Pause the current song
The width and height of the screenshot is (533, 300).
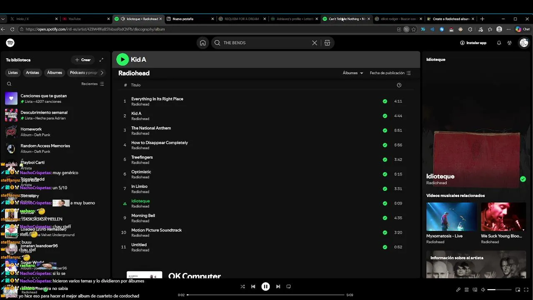(x=266, y=287)
